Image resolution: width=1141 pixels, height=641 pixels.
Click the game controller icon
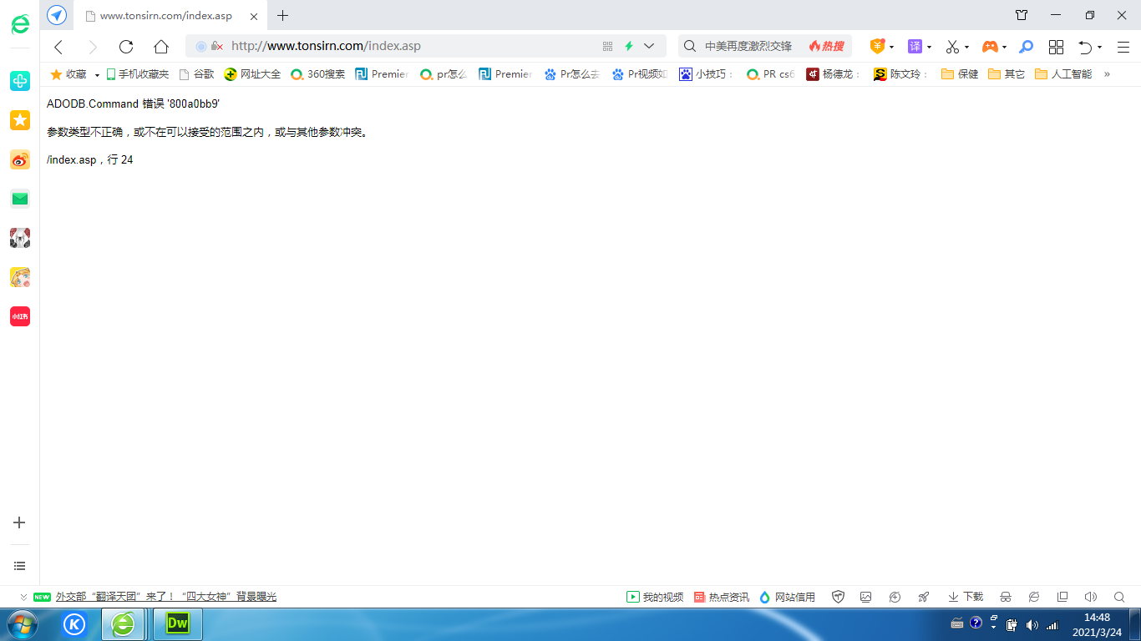coord(989,47)
